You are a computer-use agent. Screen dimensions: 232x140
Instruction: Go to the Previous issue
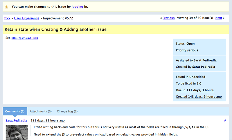click(x=168, y=18)
